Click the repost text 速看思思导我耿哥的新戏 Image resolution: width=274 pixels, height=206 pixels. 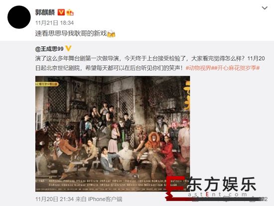(71, 33)
